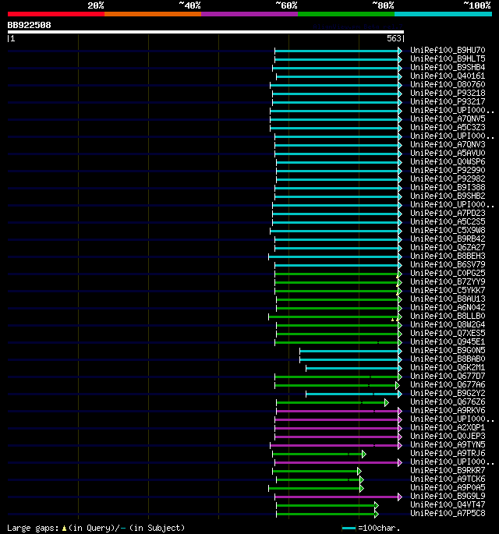Open hit UniRef100_A7QNV5
Image resolution: width=499 pixels, height=534 pixels.
tap(448, 118)
